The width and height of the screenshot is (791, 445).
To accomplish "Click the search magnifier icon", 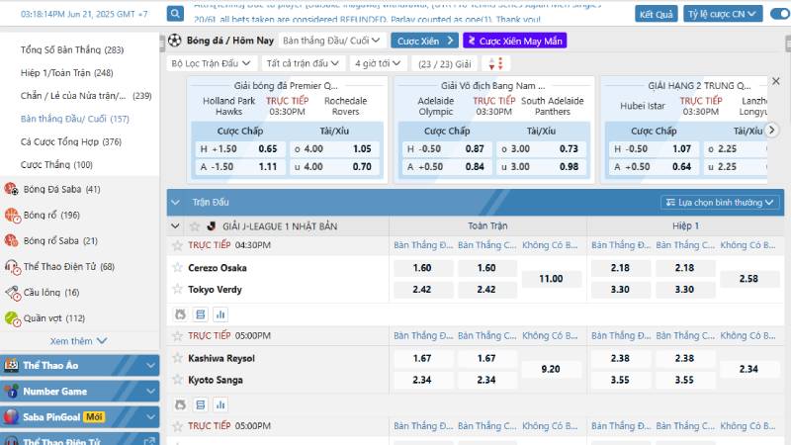I will pyautogui.click(x=175, y=14).
